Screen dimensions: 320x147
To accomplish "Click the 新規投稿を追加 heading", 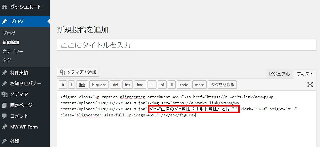I will point(83,30).
